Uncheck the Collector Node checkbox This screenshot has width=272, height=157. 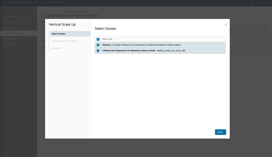(x=98, y=51)
